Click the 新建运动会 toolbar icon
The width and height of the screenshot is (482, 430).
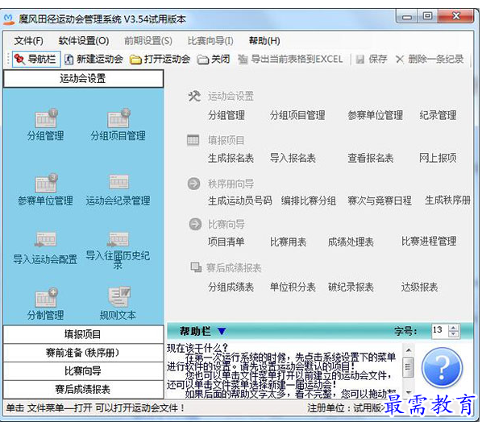(69, 59)
